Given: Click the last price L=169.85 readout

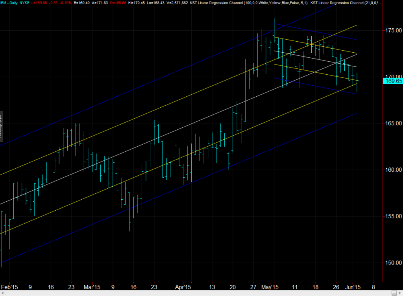Looking at the screenshot, I should pyautogui.click(x=39, y=3).
